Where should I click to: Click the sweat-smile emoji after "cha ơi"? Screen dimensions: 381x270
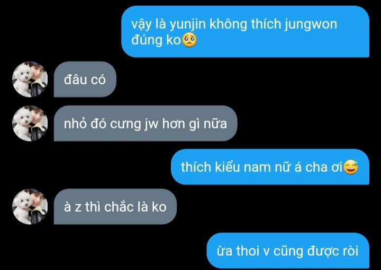click(x=351, y=167)
